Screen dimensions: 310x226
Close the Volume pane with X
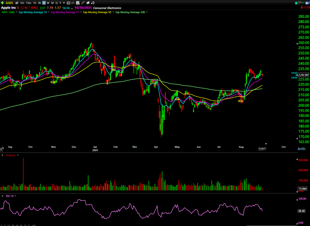pyautogui.click(x=2, y=155)
